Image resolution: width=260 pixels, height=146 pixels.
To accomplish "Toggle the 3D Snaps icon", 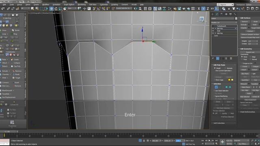I will [x=94, y=9].
